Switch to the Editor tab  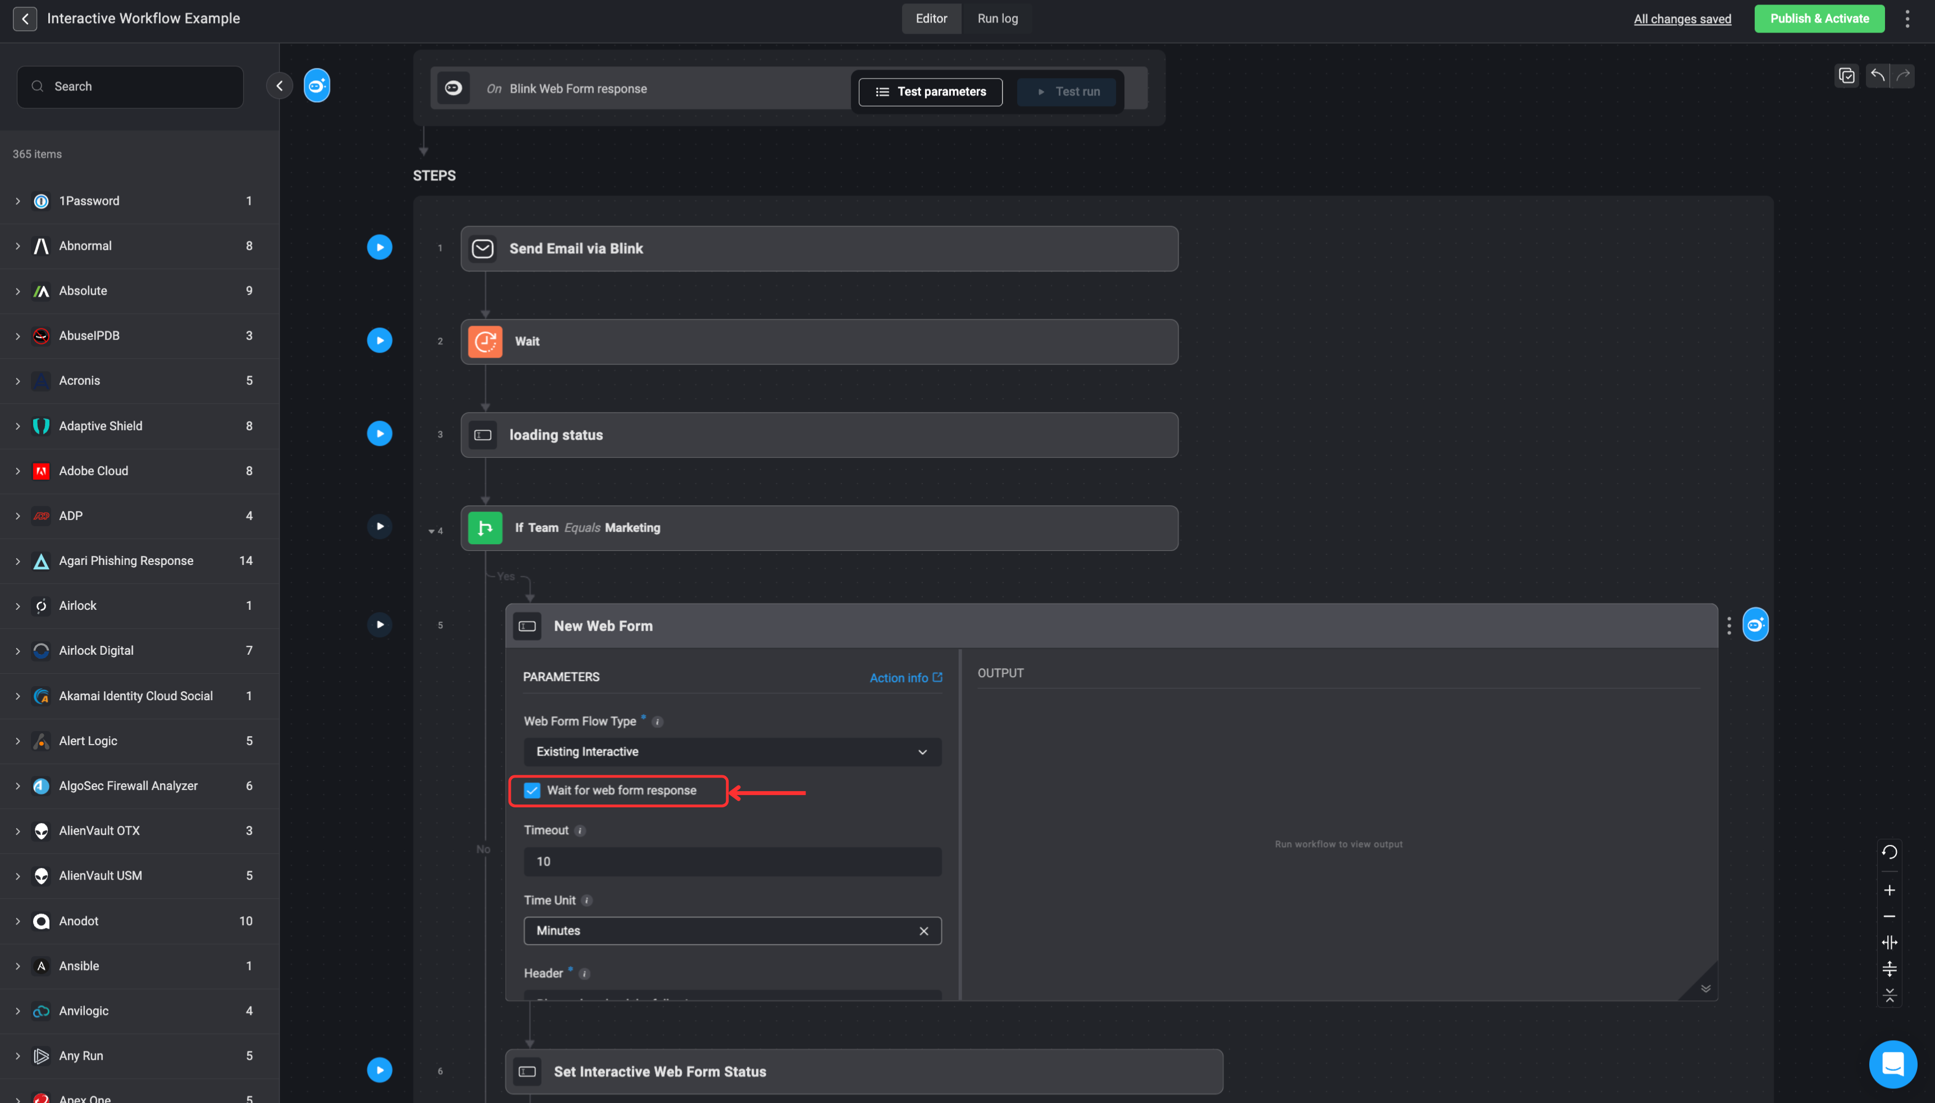click(x=931, y=18)
